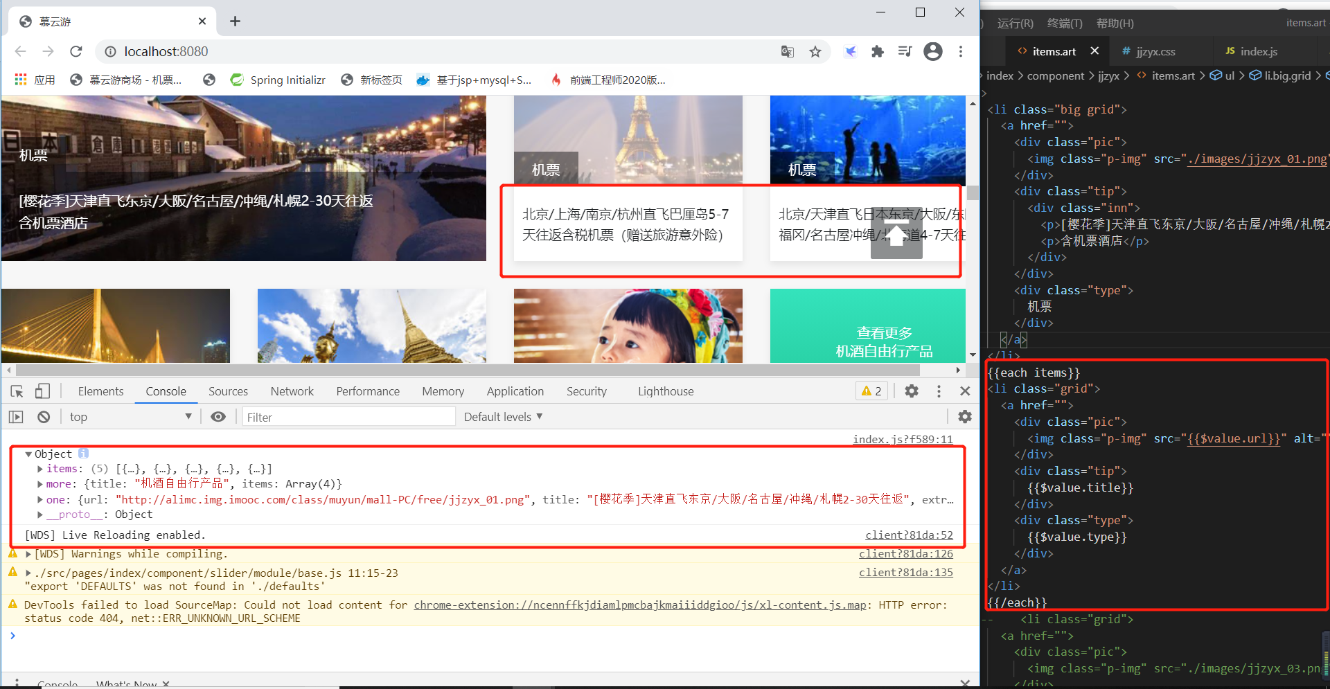The image size is (1330, 689).
Task: Switch to the Lighthouse tab
Action: (666, 391)
